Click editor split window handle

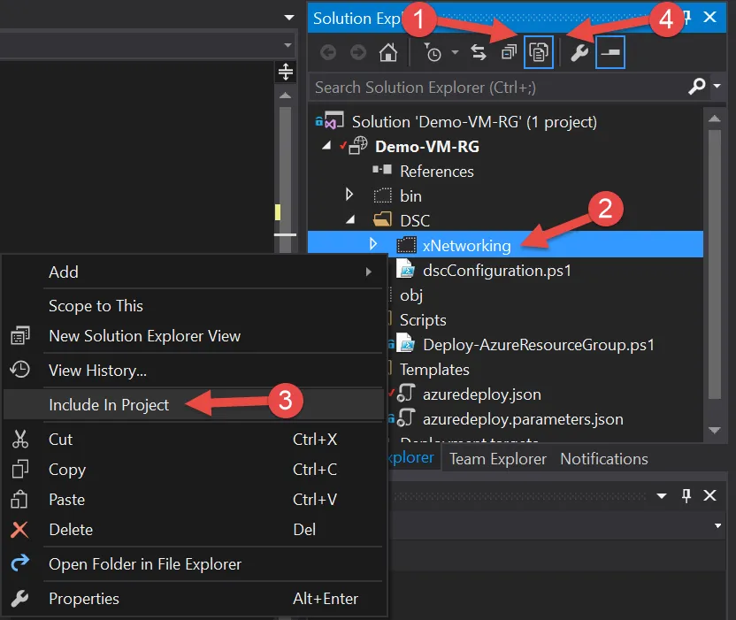[x=286, y=72]
